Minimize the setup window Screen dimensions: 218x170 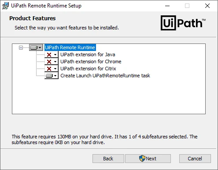pos(167,6)
